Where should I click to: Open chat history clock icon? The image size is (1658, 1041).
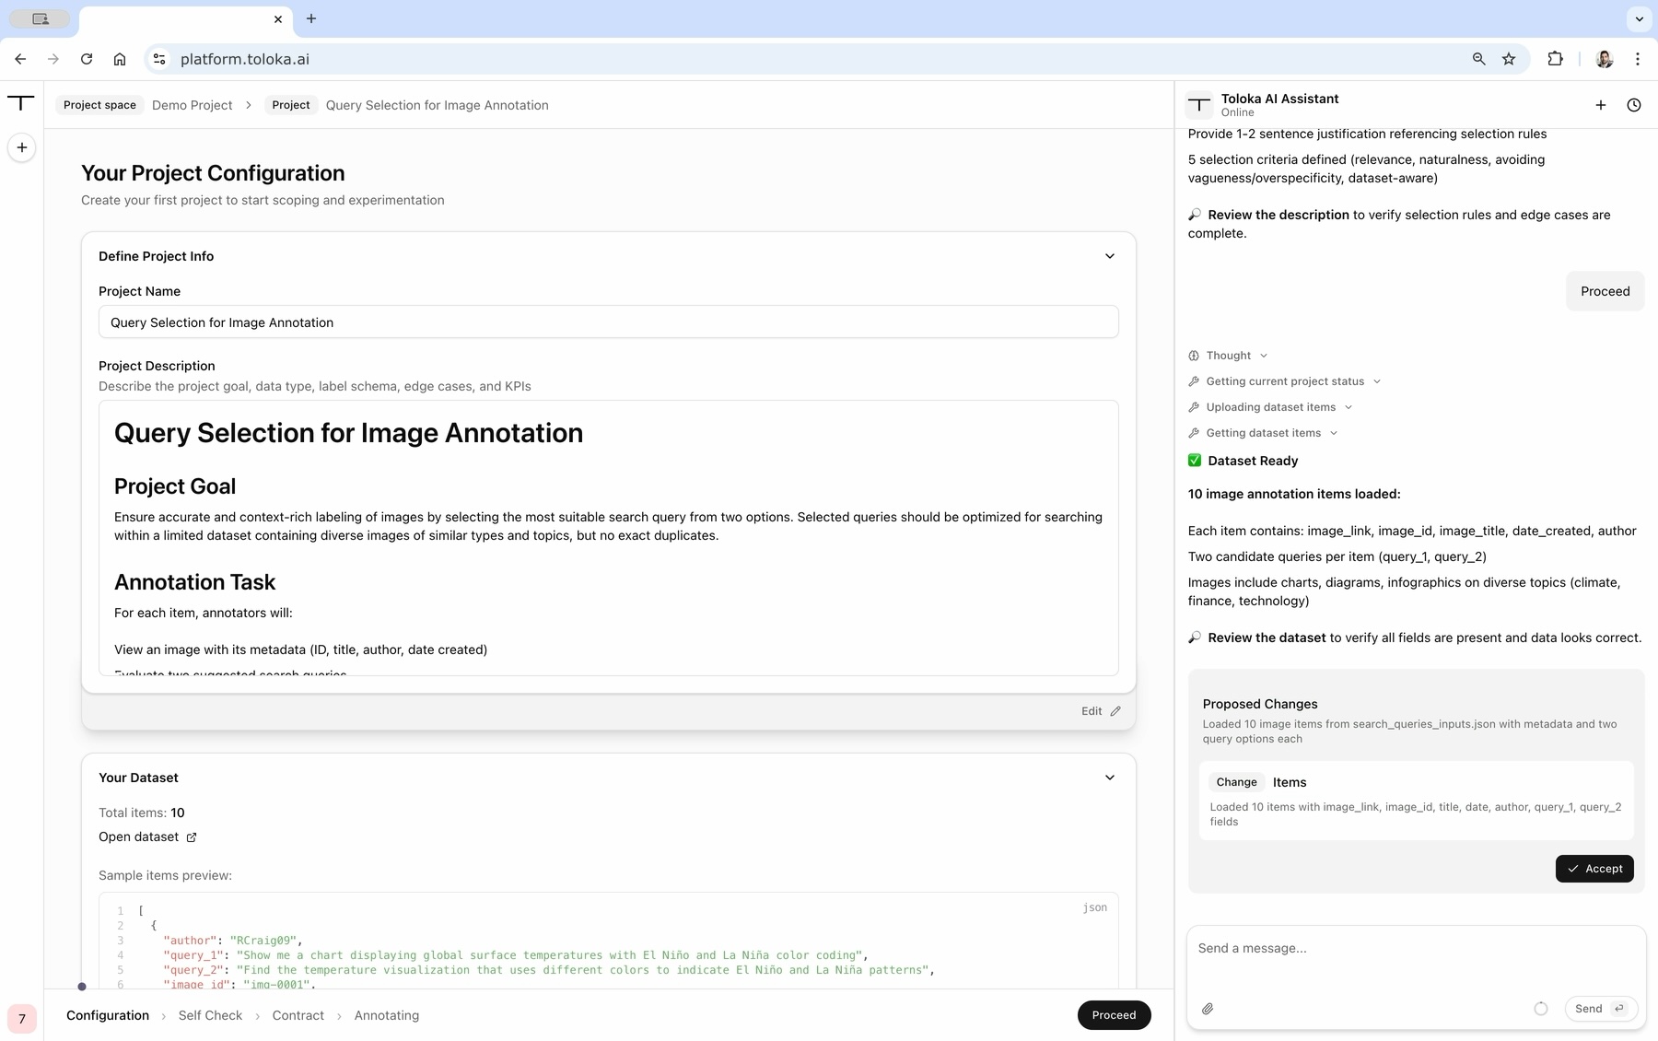click(x=1634, y=105)
